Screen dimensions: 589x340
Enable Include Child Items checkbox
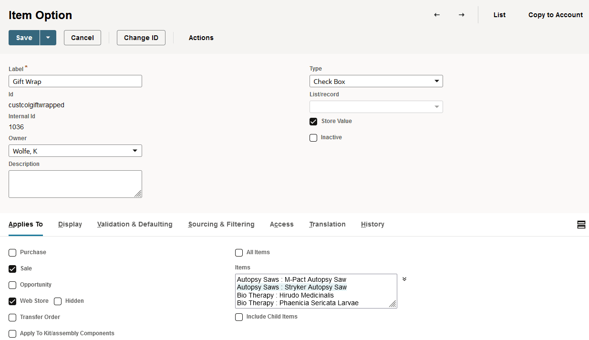tap(239, 317)
